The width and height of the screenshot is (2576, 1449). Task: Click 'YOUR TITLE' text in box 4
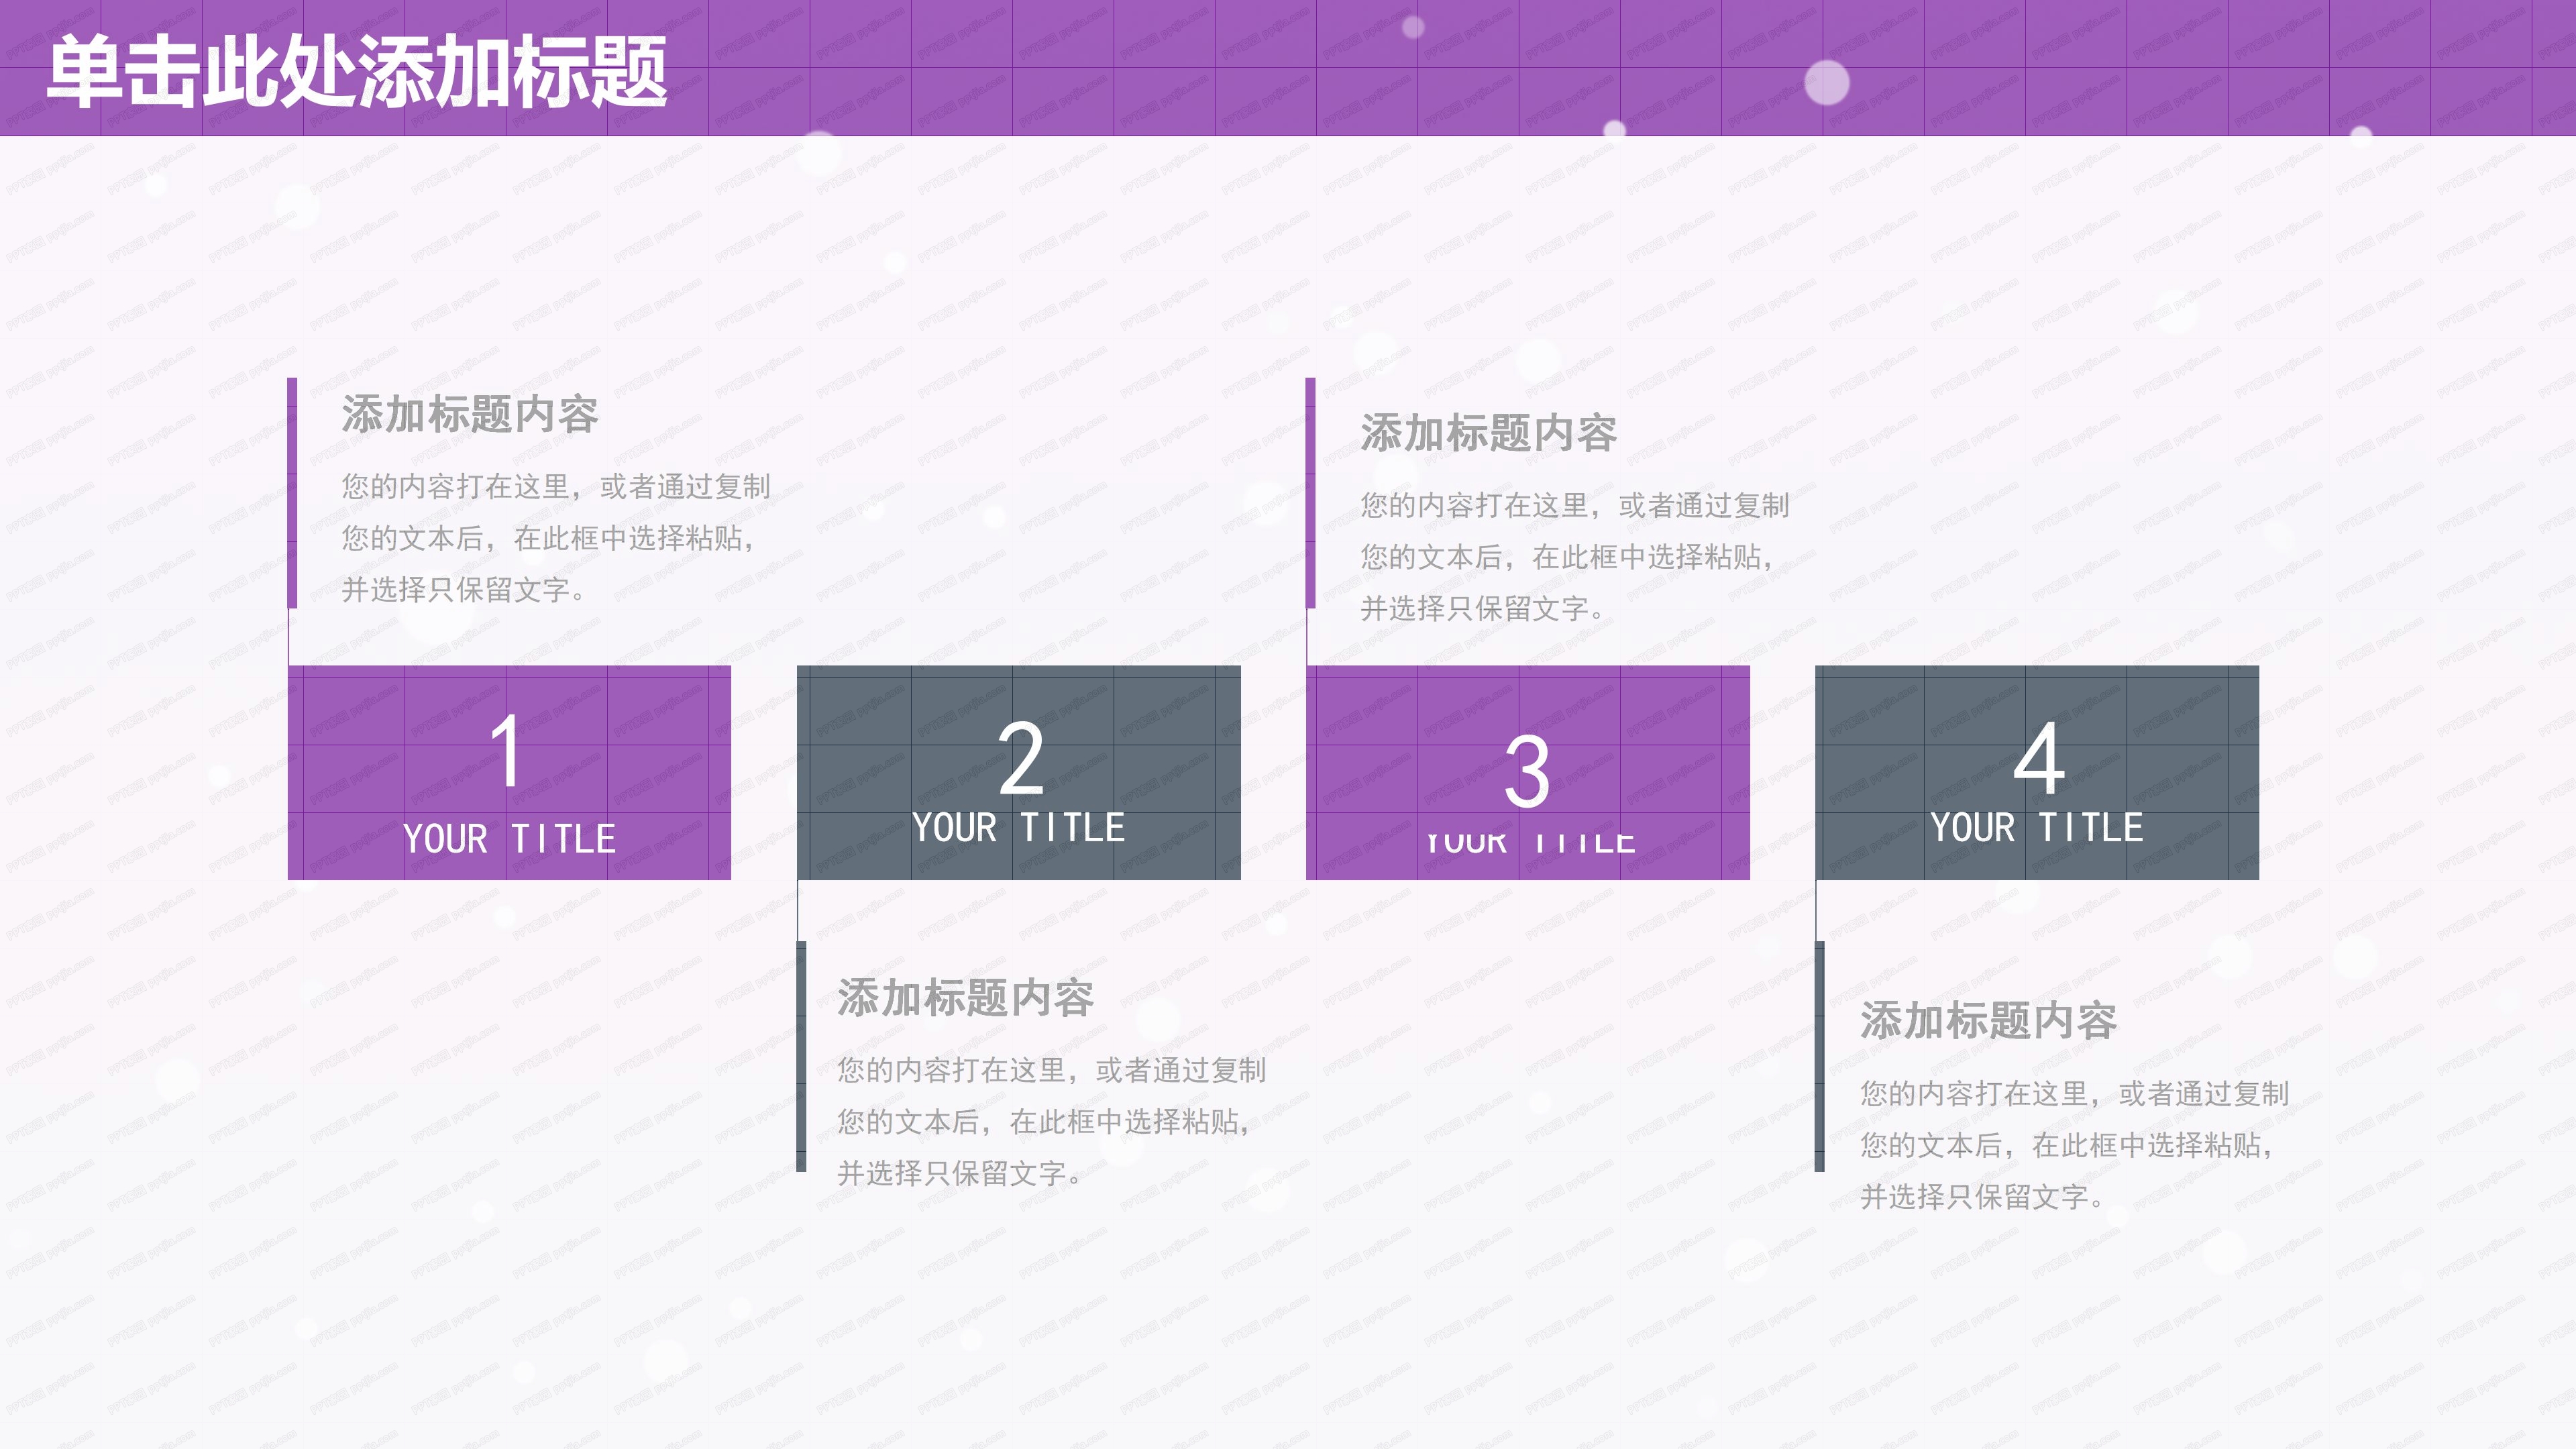(2036, 828)
